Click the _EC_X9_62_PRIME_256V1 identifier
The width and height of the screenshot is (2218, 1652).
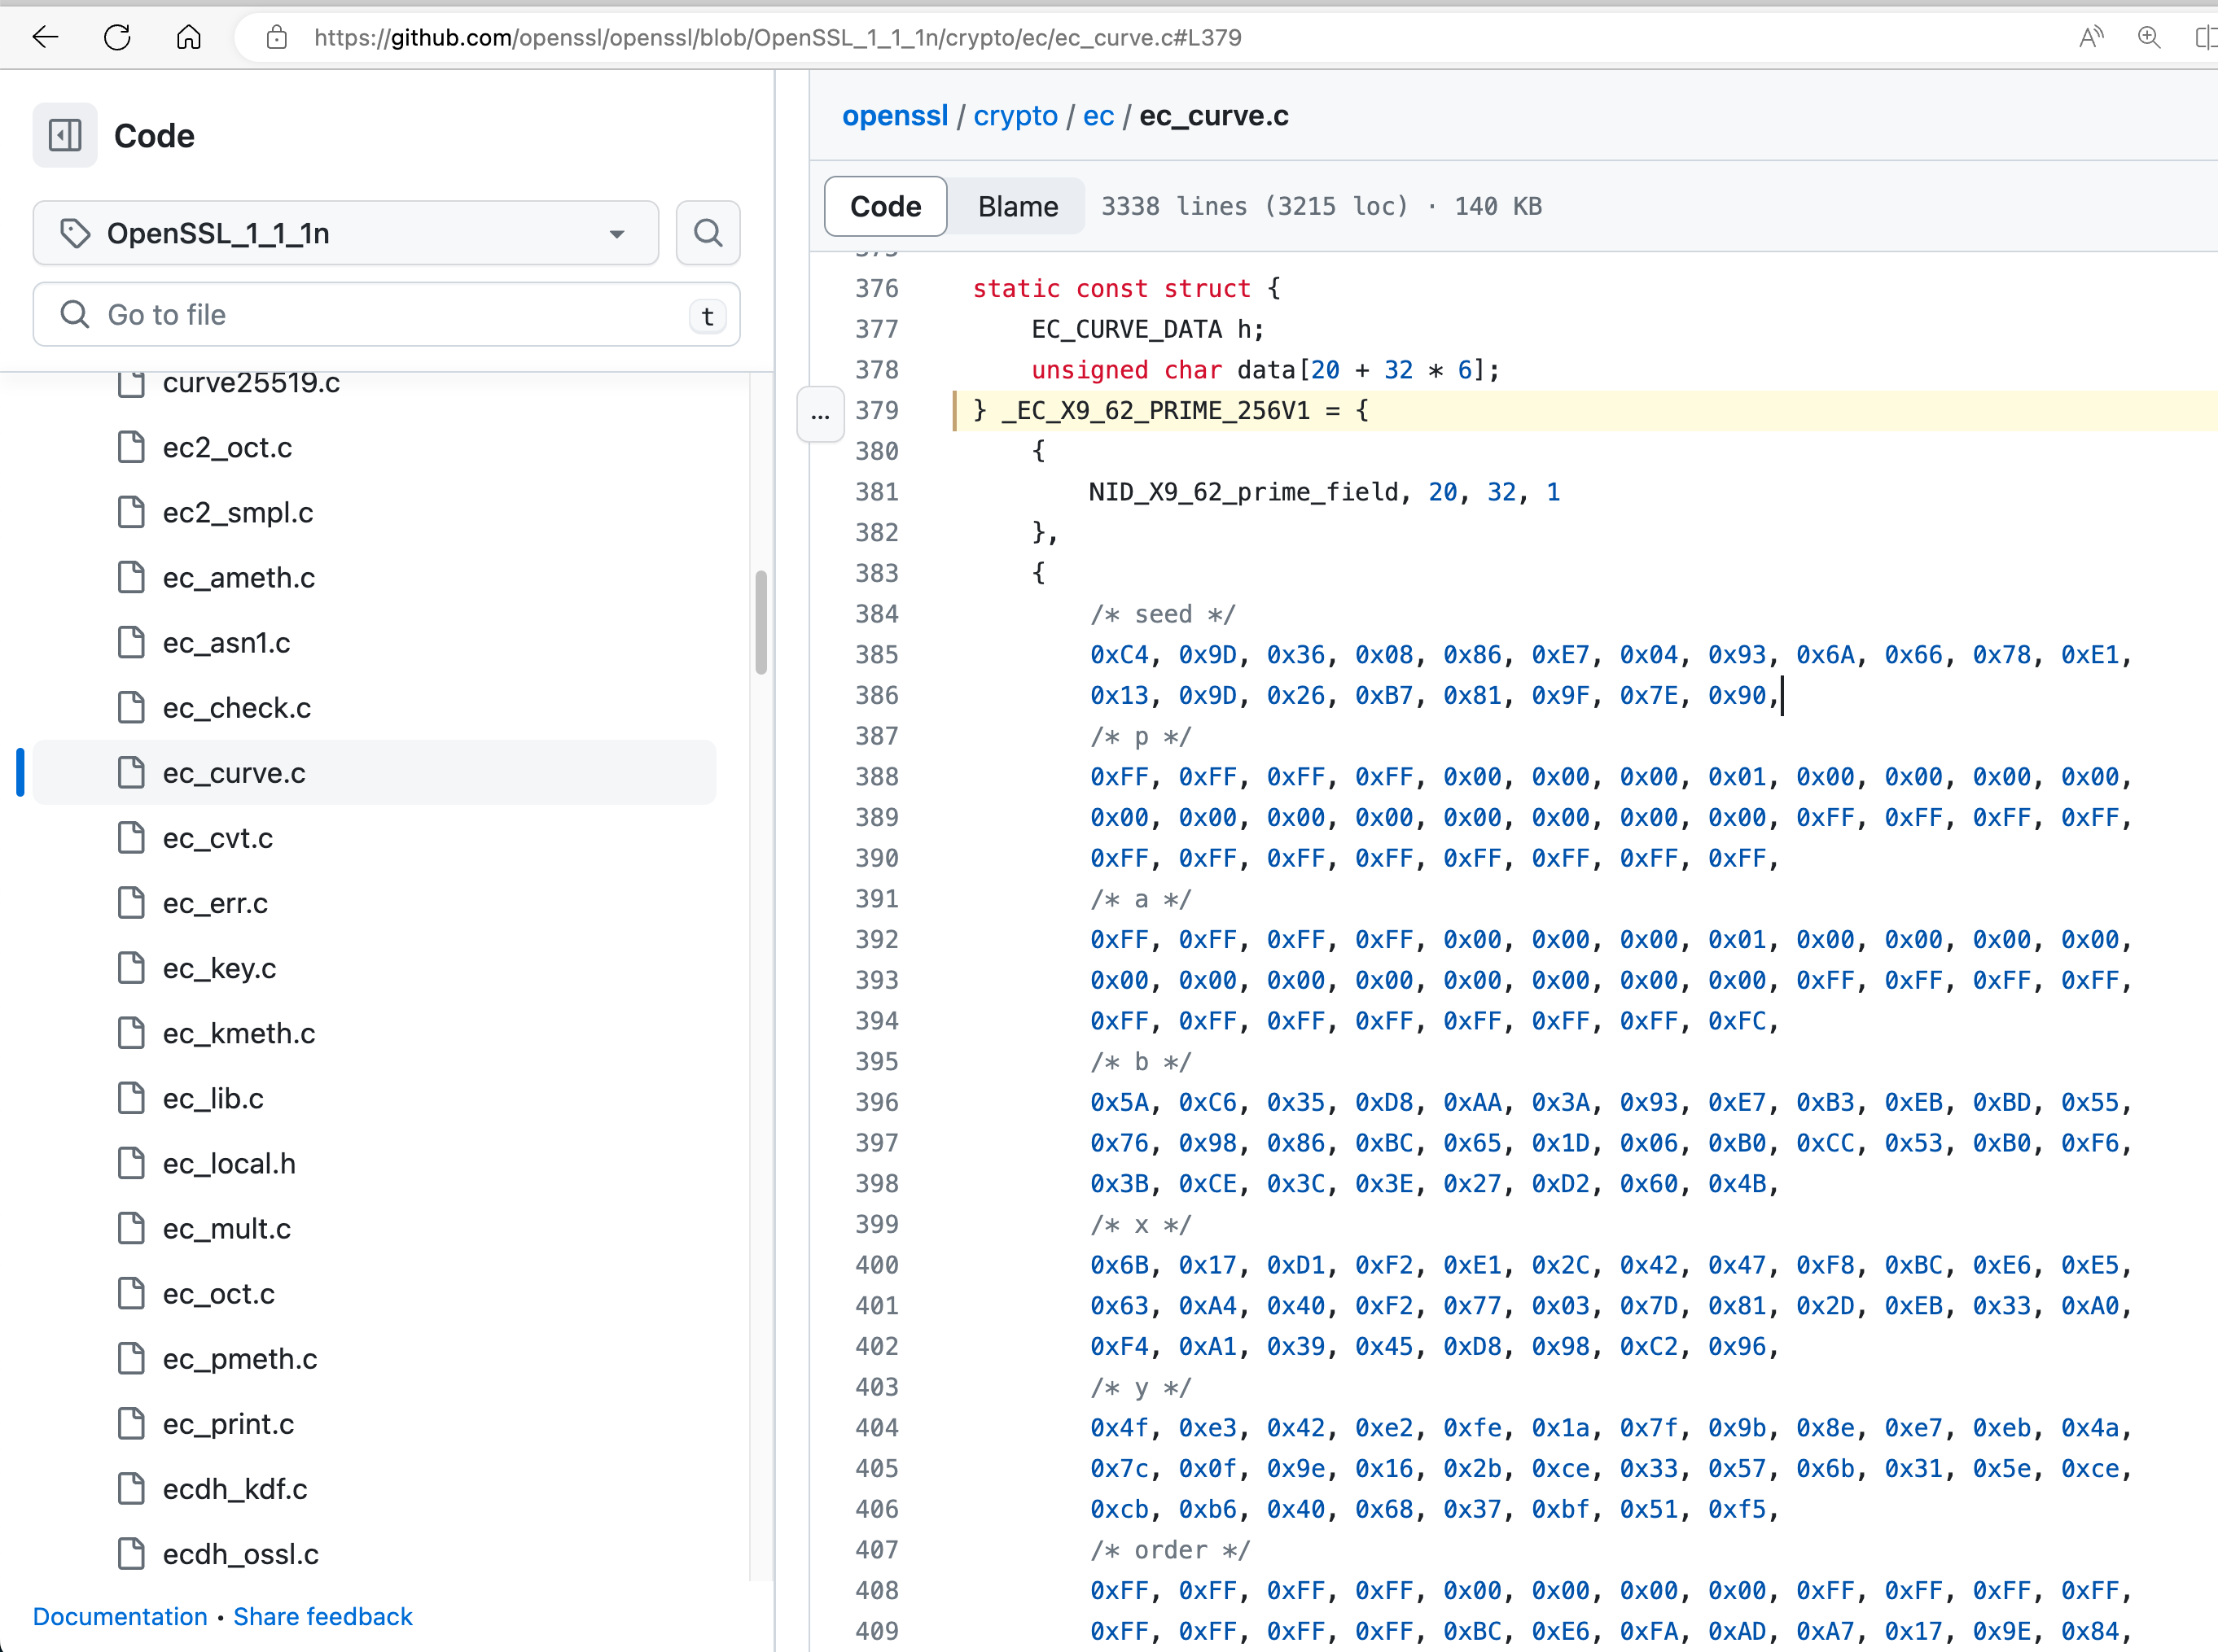click(1155, 411)
